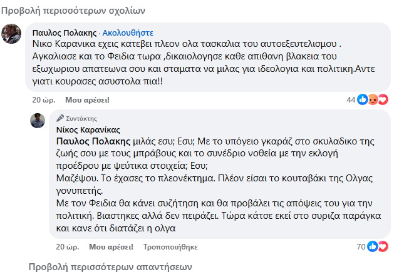The height and width of the screenshot is (272, 414).
Task: Click the like reaction icon on Καρανίκας reply
Action: pyautogui.click(x=373, y=246)
